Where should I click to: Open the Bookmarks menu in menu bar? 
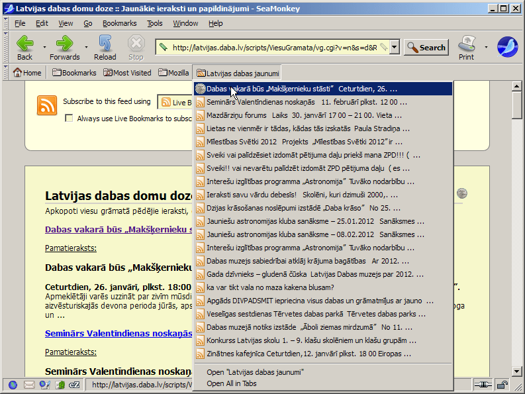(120, 23)
